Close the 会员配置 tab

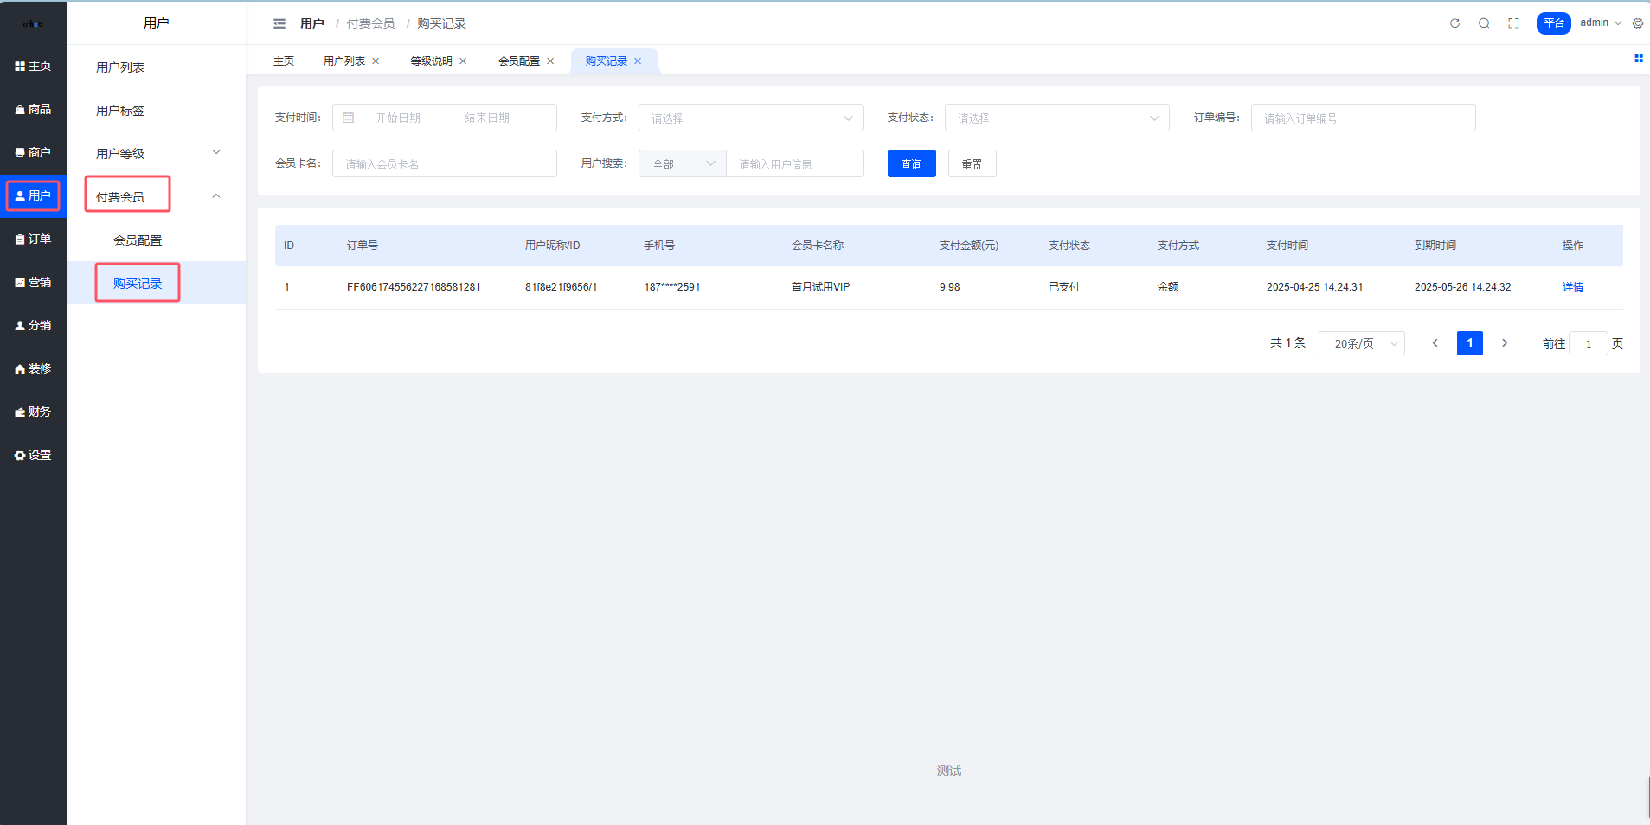point(550,61)
